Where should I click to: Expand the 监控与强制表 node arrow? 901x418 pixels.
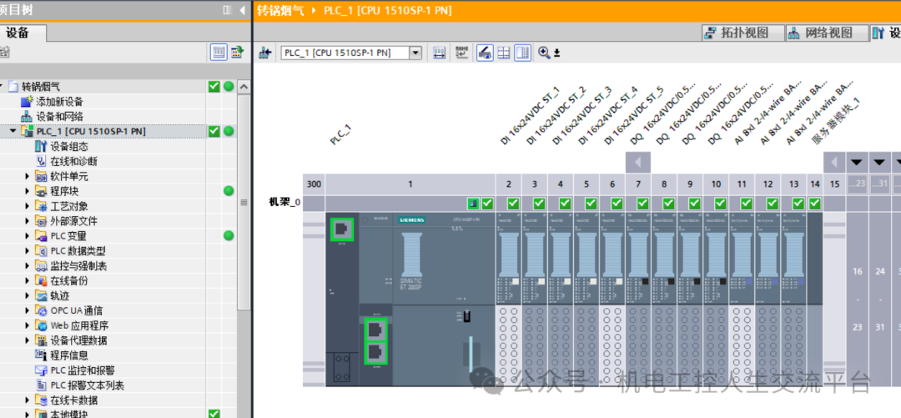[27, 266]
